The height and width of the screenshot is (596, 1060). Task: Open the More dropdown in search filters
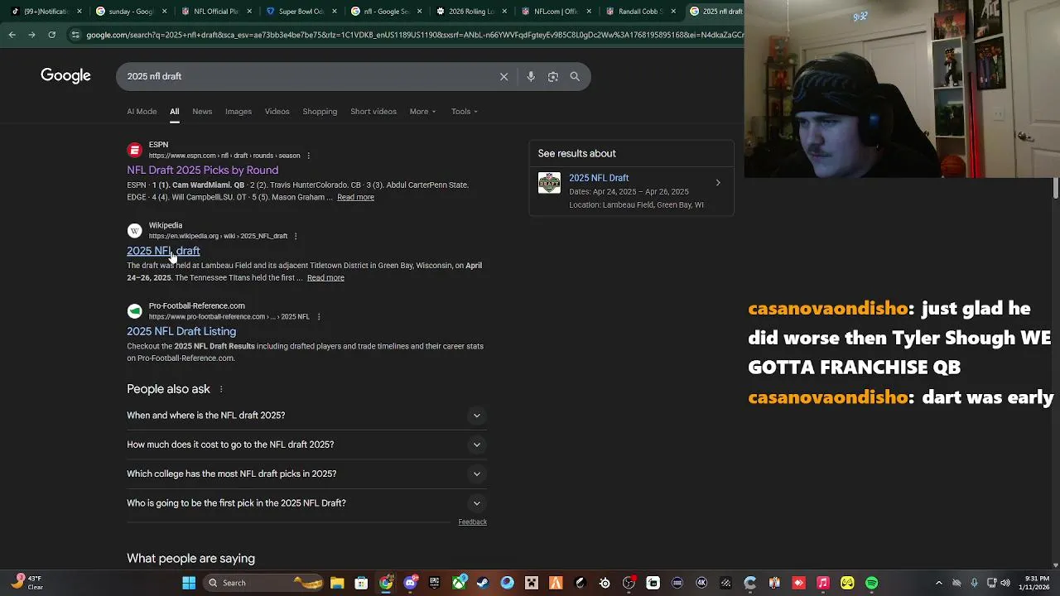coord(422,112)
